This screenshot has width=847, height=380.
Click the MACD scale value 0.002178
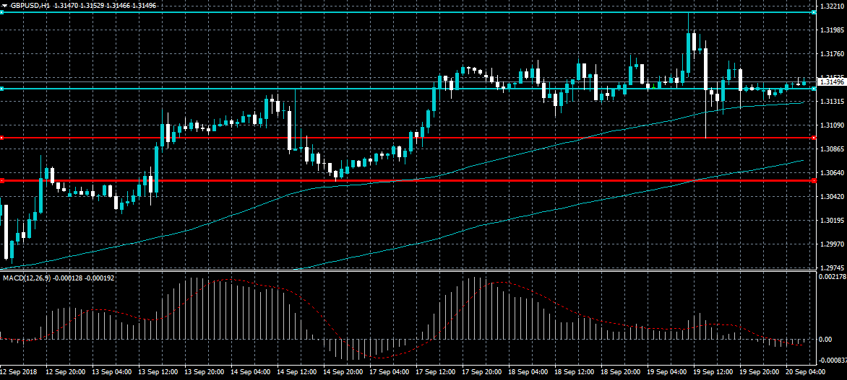click(831, 276)
